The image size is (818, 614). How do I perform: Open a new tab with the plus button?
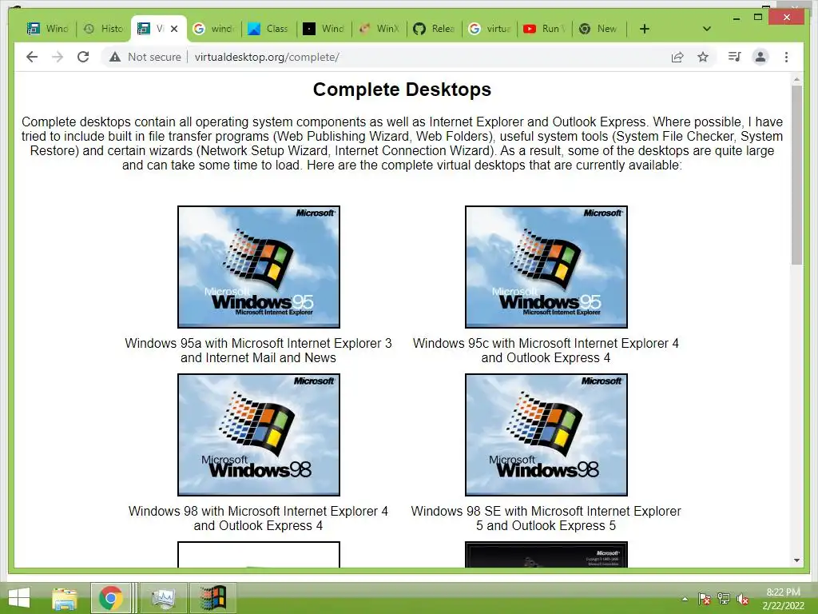[x=645, y=29]
